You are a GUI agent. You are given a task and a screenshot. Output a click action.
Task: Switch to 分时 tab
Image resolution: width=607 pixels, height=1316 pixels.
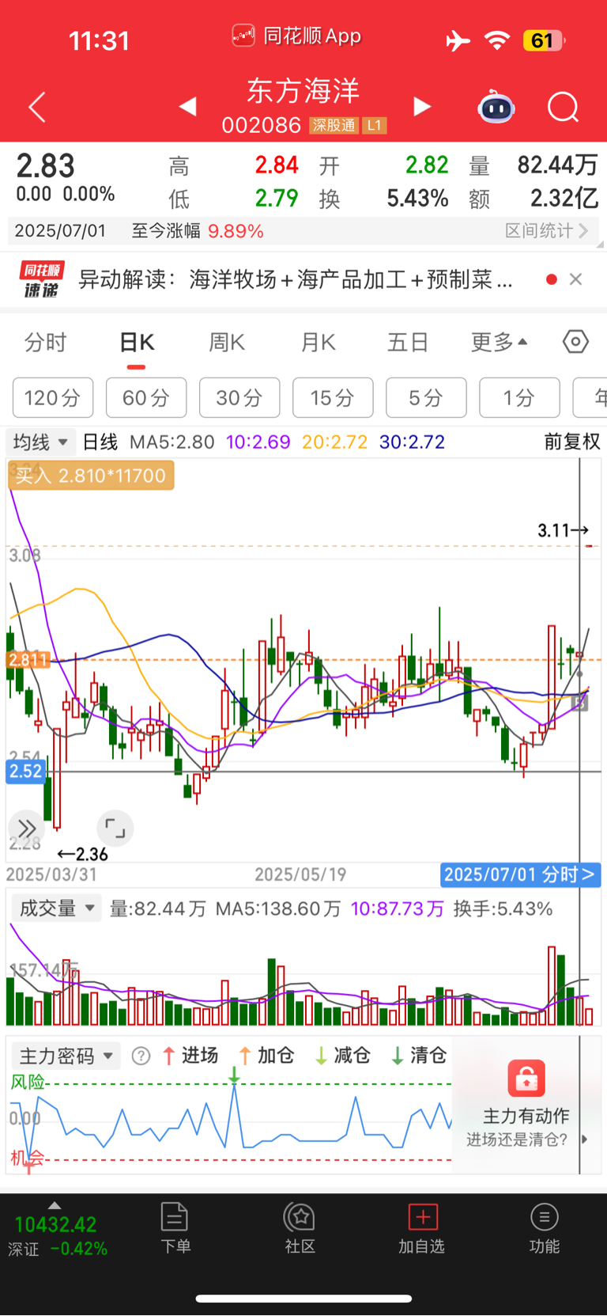point(46,342)
